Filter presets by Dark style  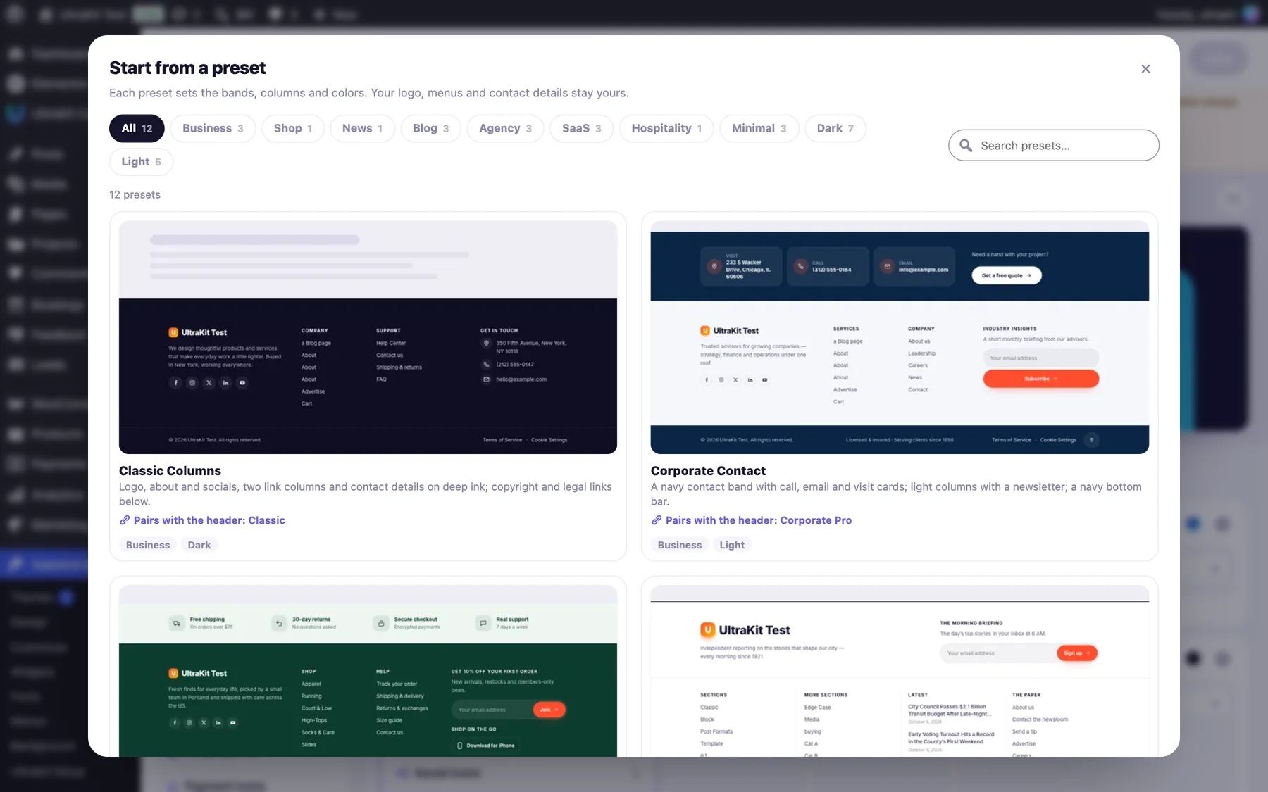point(835,128)
